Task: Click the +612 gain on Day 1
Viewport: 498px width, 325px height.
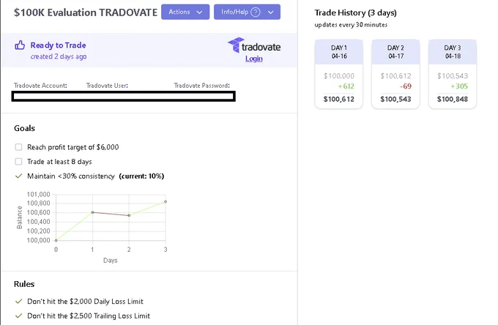Action: [346, 86]
